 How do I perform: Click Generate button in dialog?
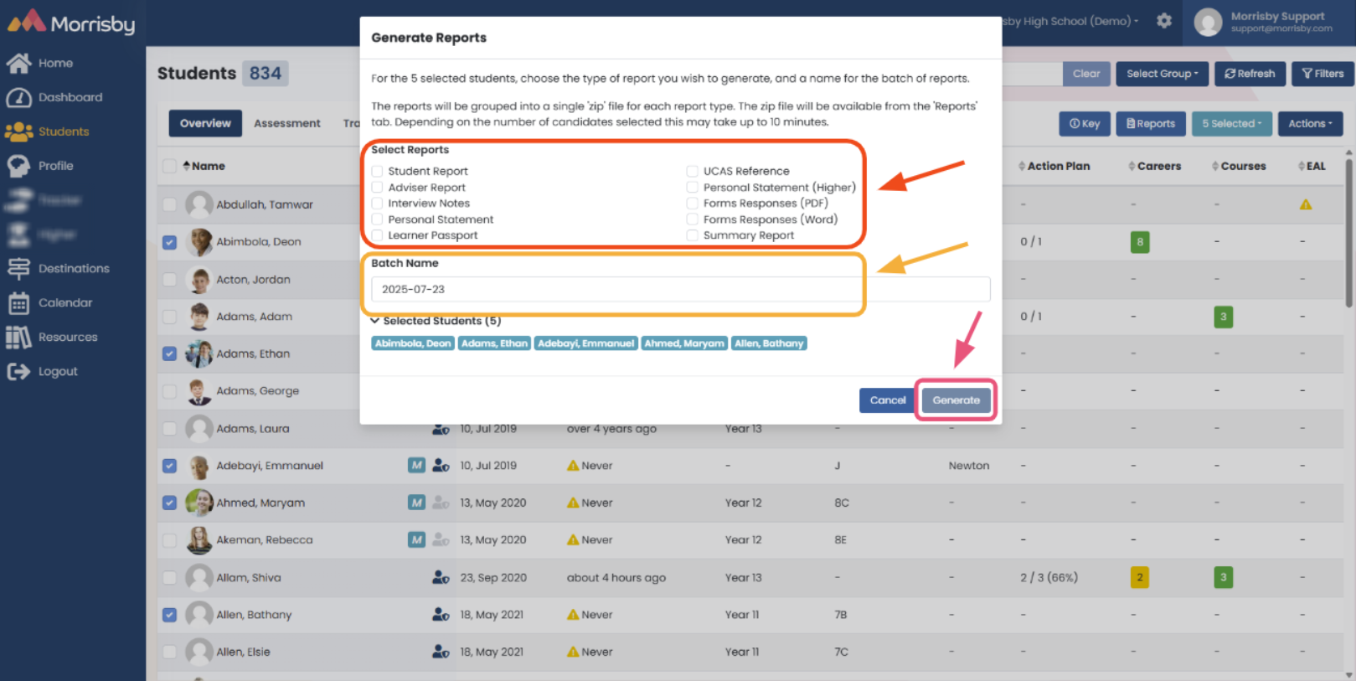956,400
